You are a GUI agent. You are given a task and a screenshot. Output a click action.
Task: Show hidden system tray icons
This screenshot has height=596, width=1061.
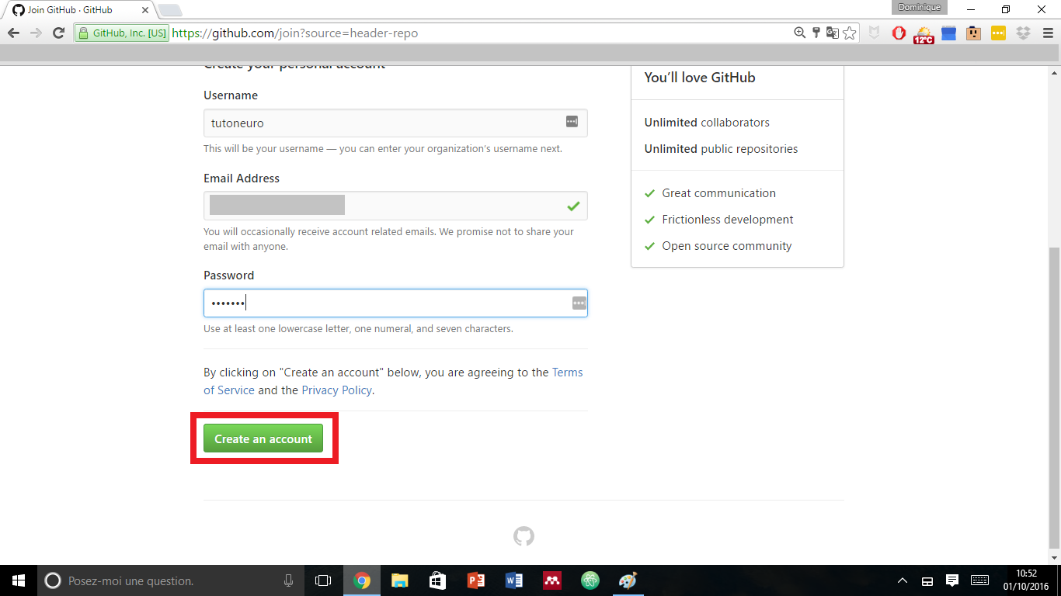(903, 580)
